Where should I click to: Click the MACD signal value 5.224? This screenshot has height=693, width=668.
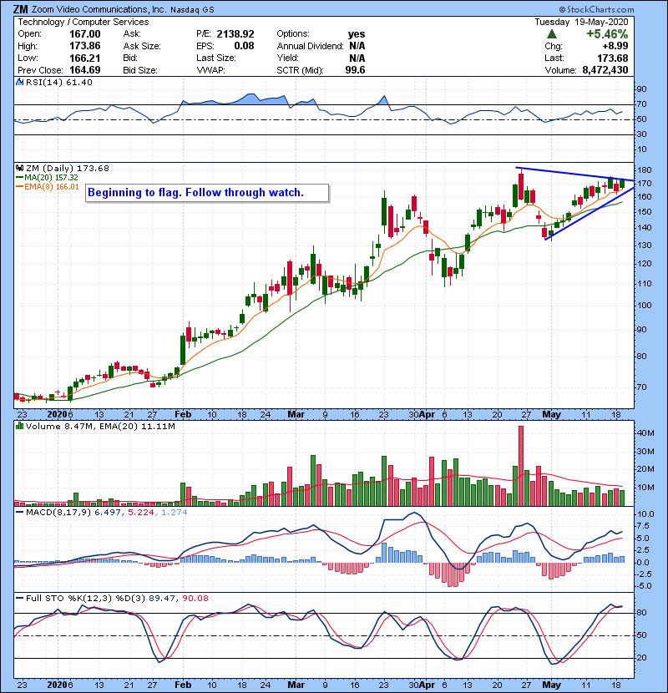[x=140, y=513]
